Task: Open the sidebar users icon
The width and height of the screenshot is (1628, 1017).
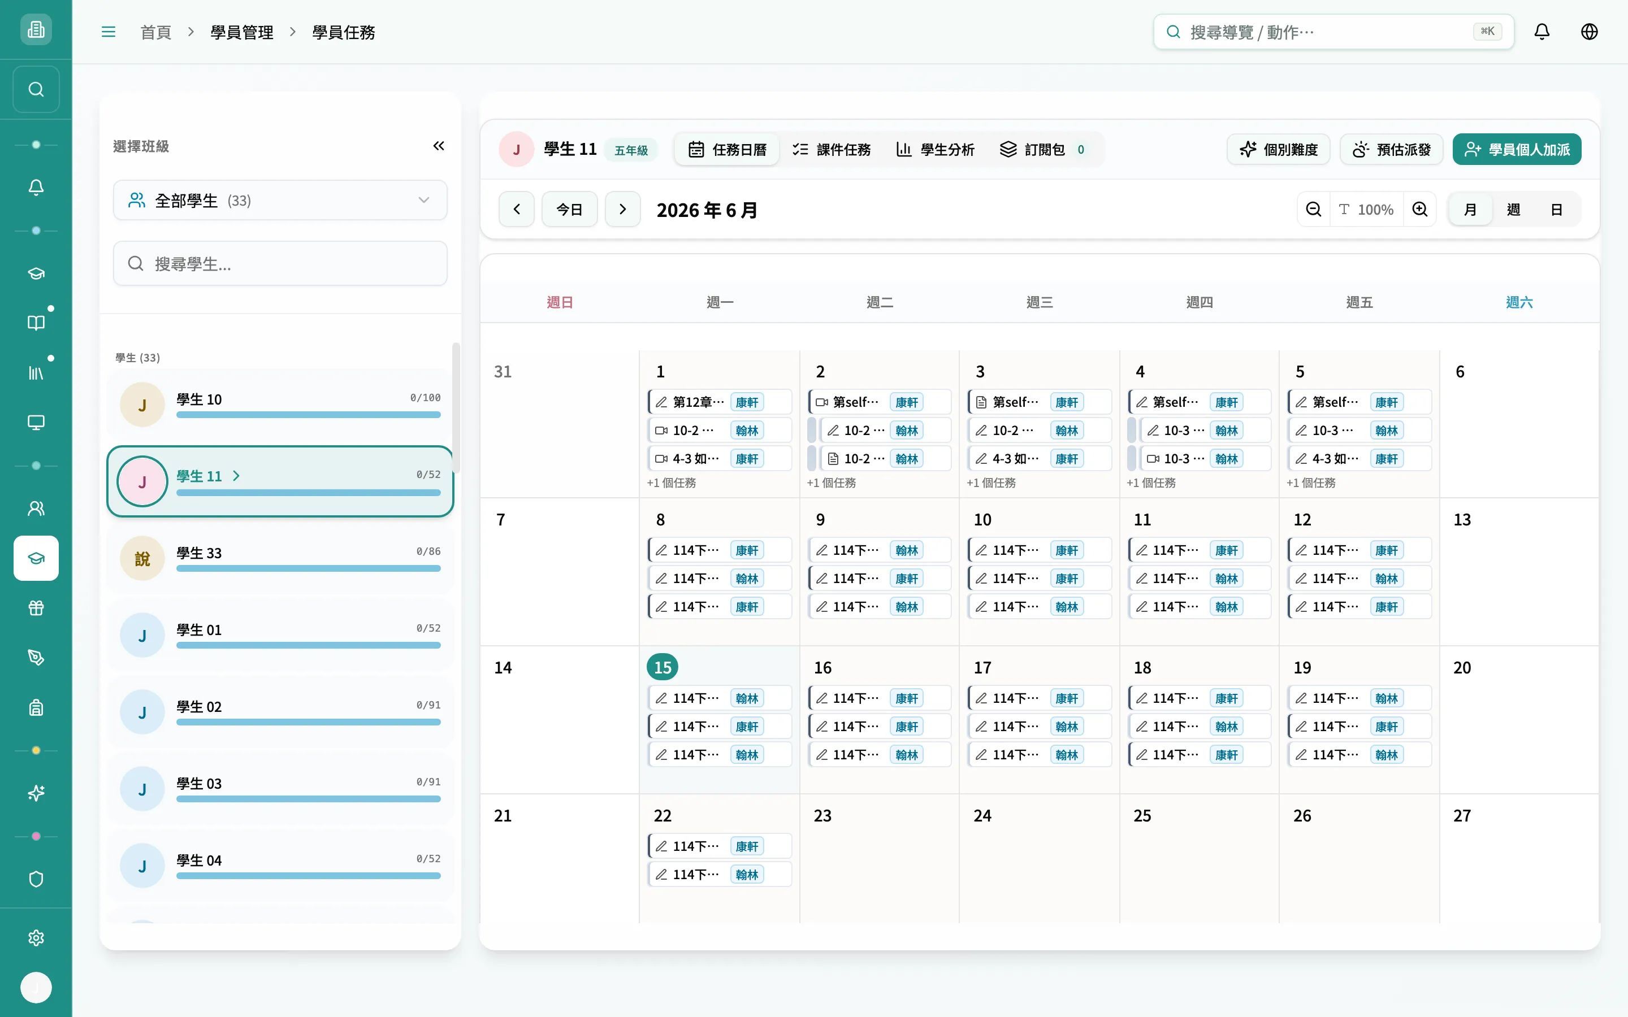Action: (36, 508)
